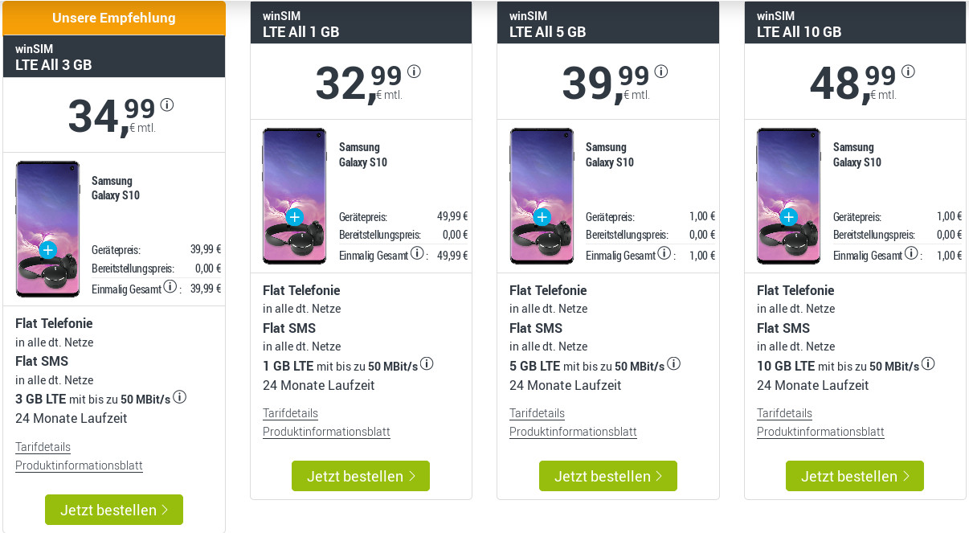Open the 50 MBit/s info icon in LTE All 1 GB
This screenshot has height=533, width=969.
[427, 363]
